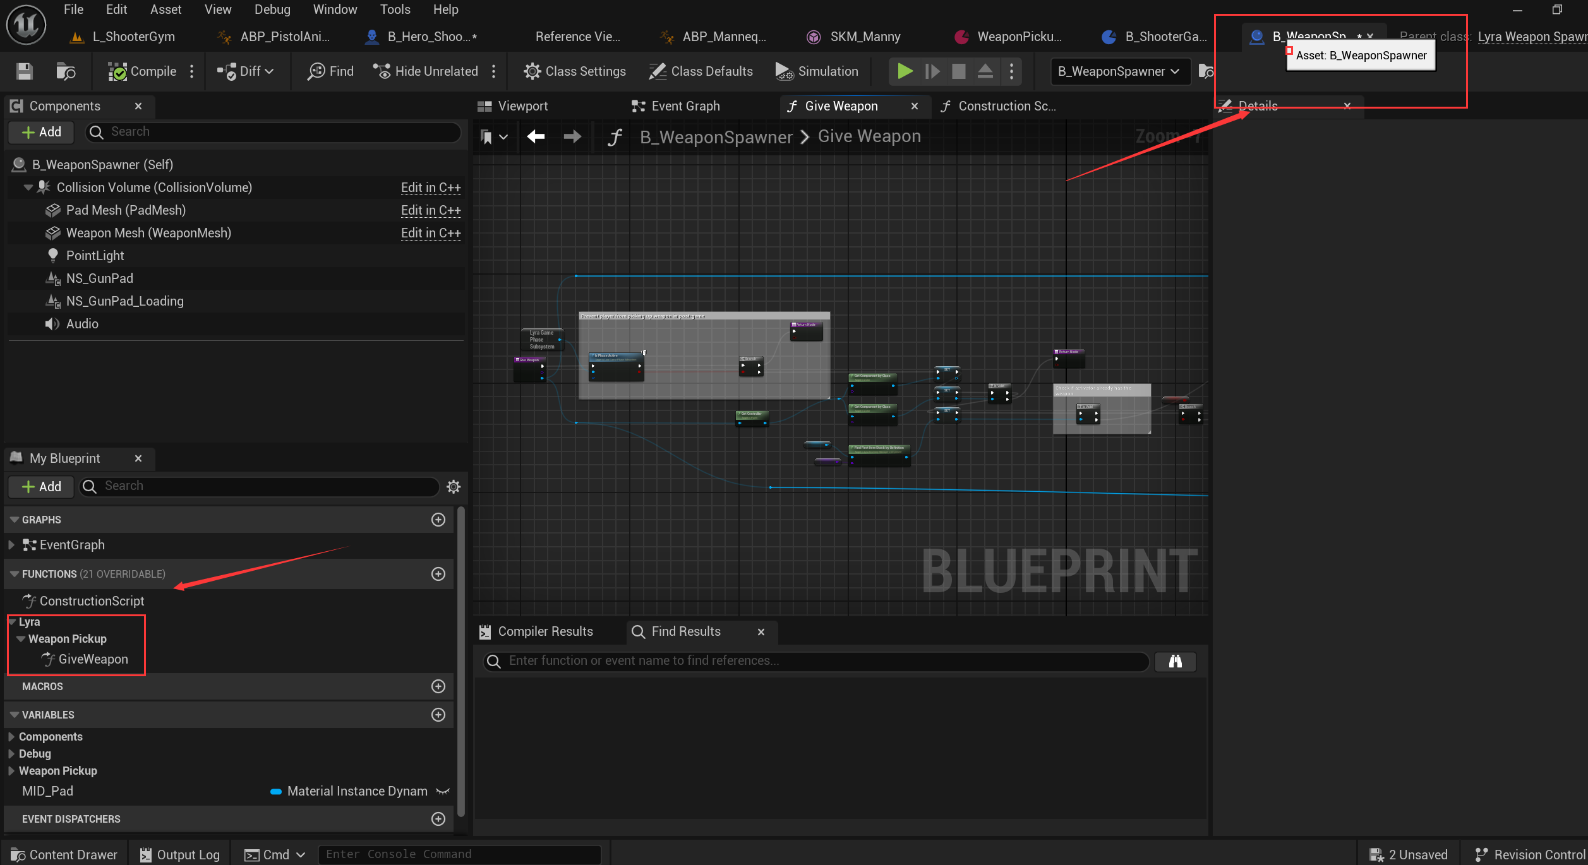Click the Browse to asset icon
The image size is (1588, 865).
pos(66,71)
